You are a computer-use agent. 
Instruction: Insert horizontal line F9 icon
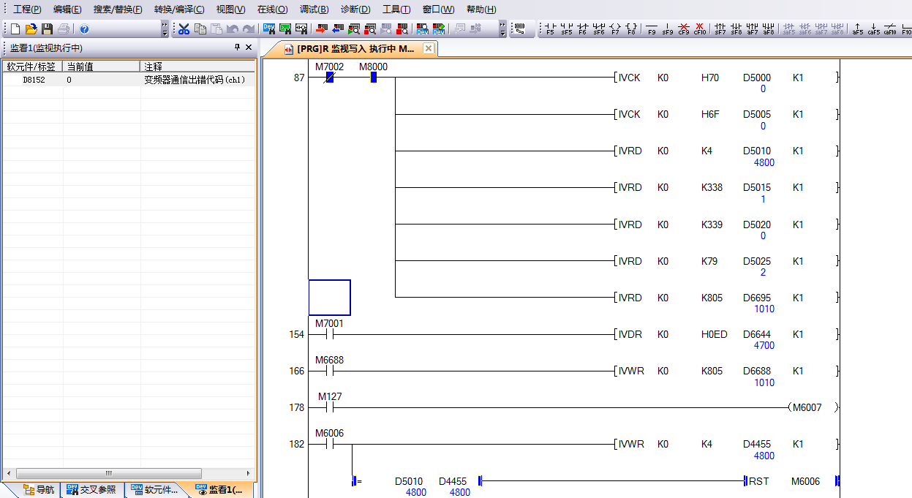point(652,29)
